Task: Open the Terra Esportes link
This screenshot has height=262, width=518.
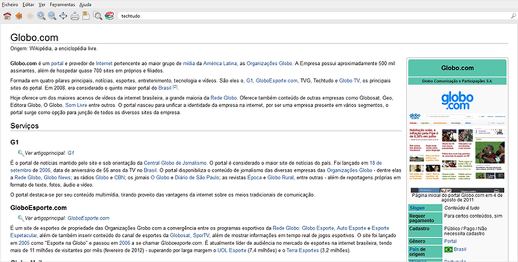Action: click(x=303, y=250)
